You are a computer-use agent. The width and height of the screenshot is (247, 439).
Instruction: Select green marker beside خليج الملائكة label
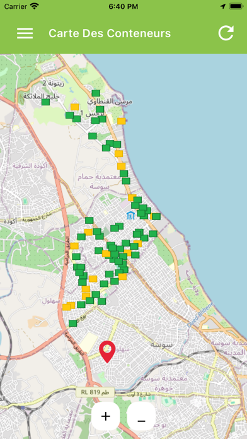45,102
